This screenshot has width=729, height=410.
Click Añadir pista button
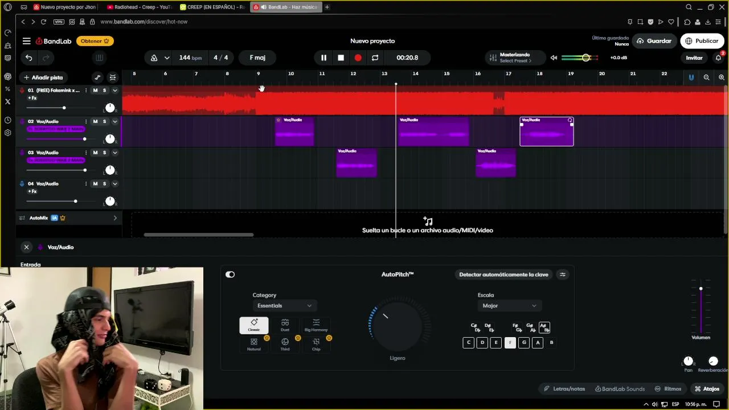tap(43, 77)
